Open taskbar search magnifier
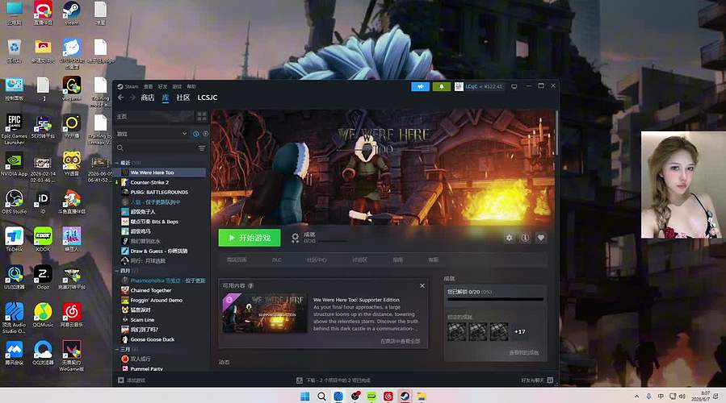Screen dimensions: 726x403 click(321, 396)
